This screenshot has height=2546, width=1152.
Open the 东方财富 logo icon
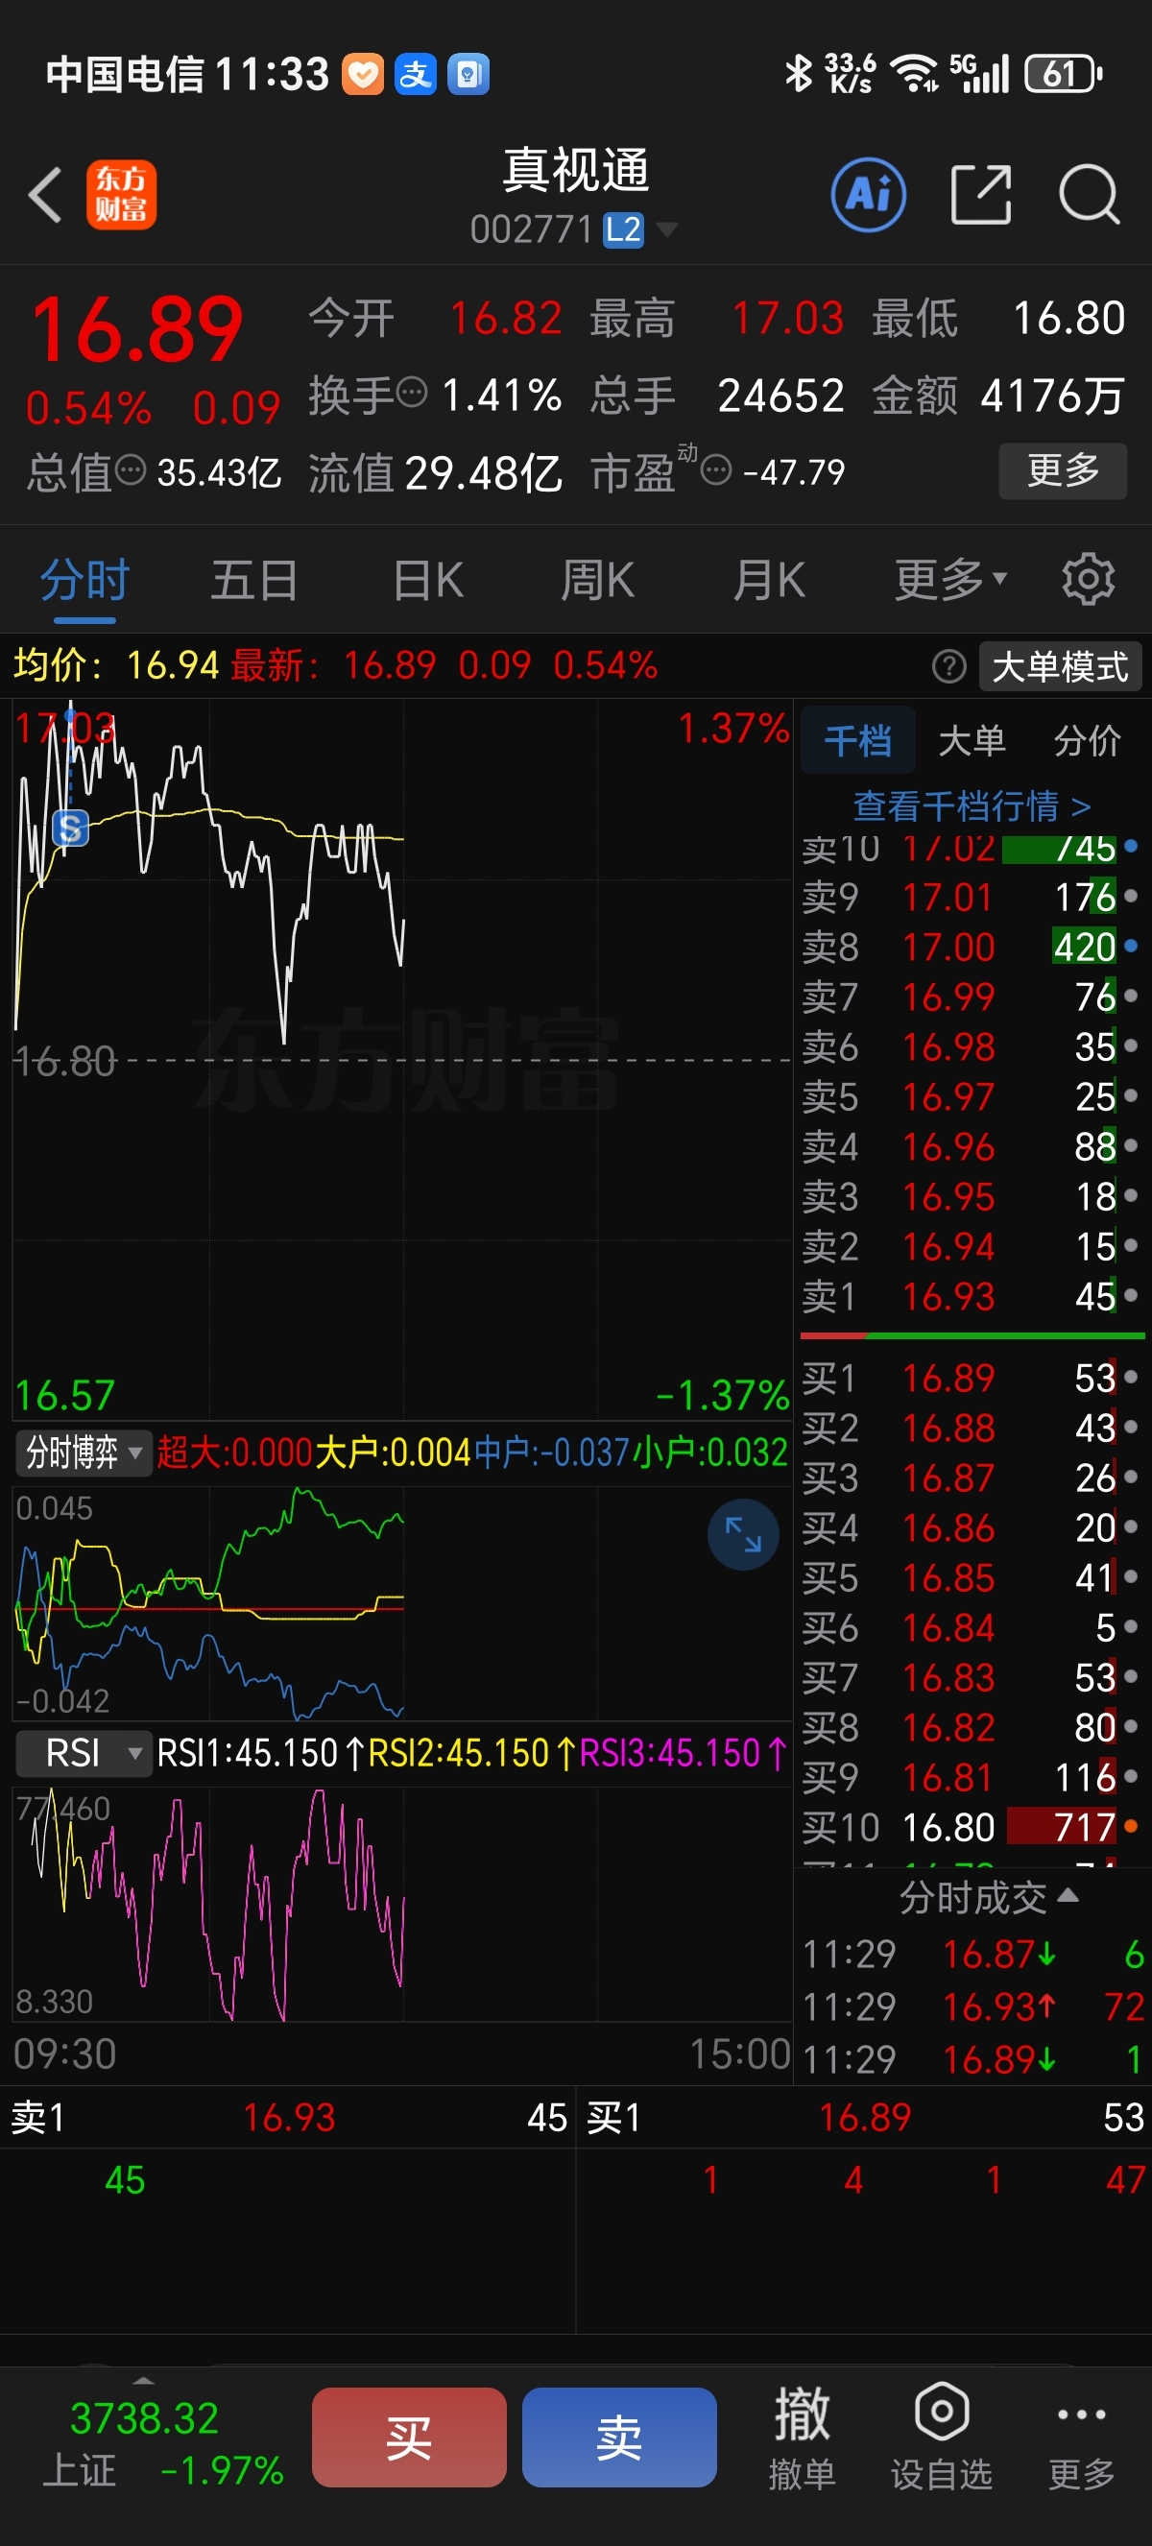pyautogui.click(x=122, y=195)
